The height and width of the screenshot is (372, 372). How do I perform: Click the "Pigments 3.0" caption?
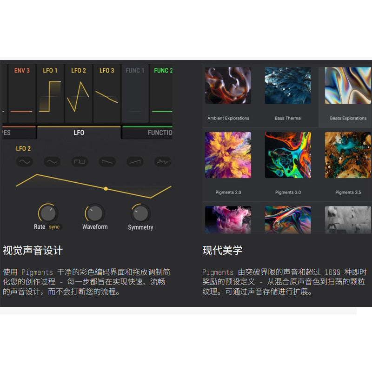click(x=288, y=193)
